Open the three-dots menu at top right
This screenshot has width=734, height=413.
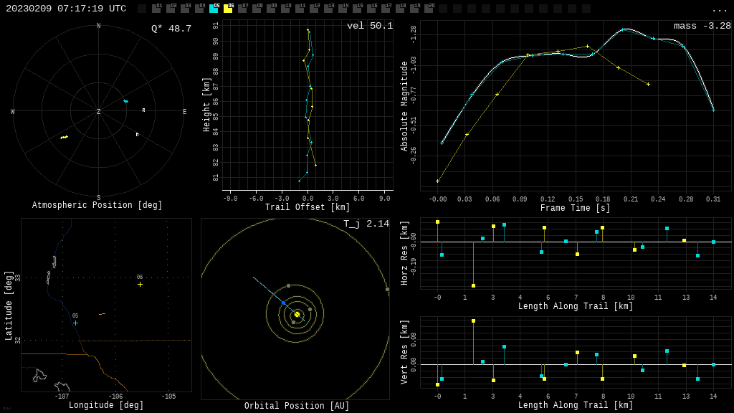coord(719,9)
